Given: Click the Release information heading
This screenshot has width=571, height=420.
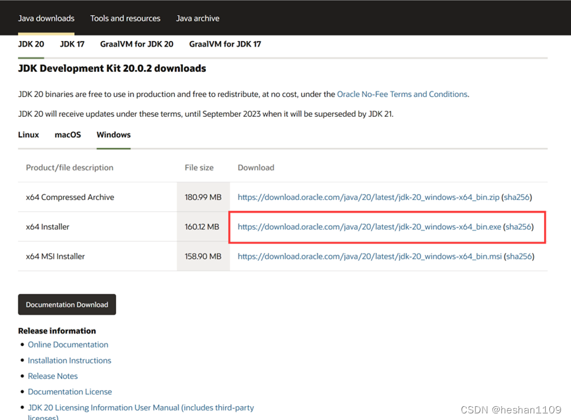Looking at the screenshot, I should click(57, 331).
